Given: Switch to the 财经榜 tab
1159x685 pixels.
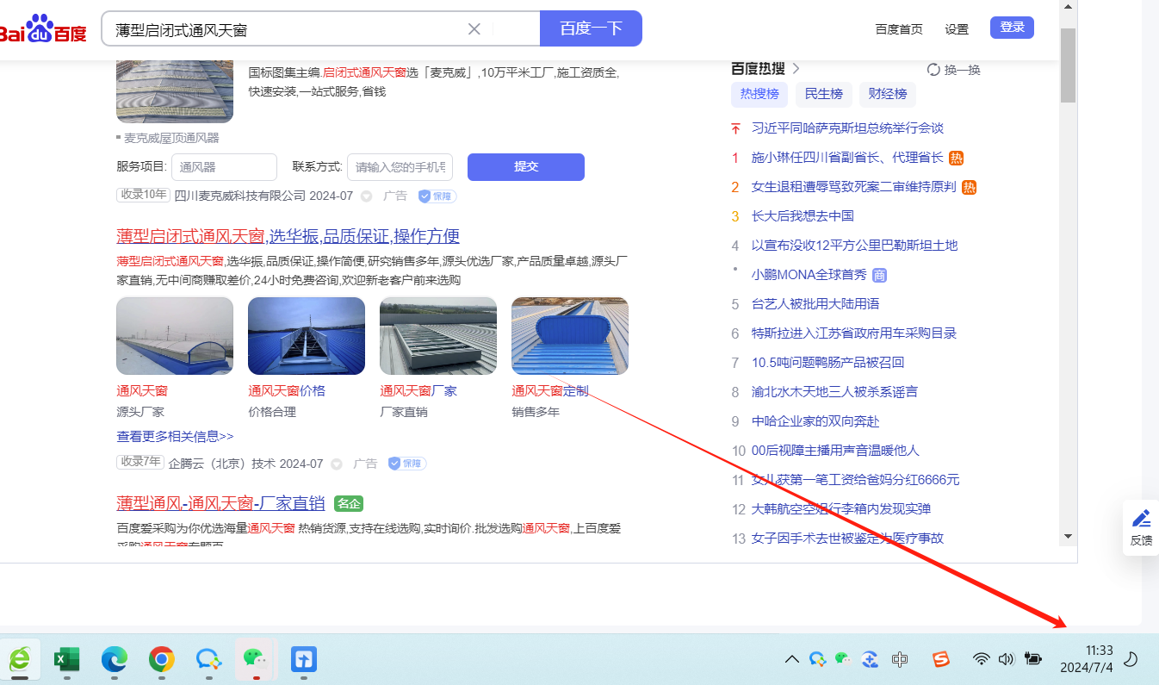Looking at the screenshot, I should (888, 94).
